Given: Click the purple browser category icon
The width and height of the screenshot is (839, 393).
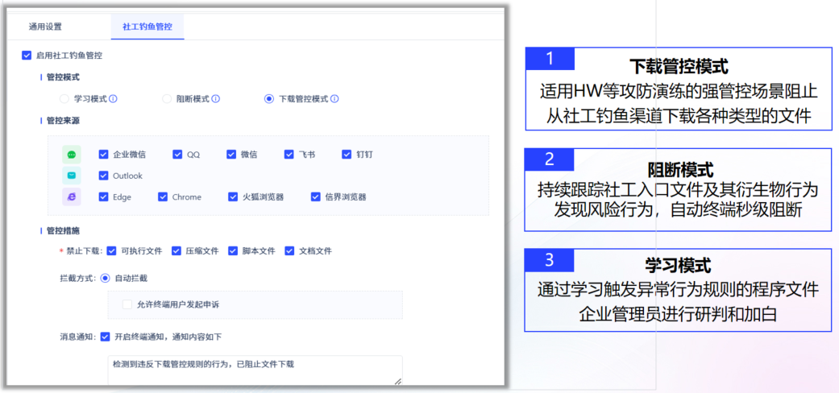Looking at the screenshot, I should [72, 196].
